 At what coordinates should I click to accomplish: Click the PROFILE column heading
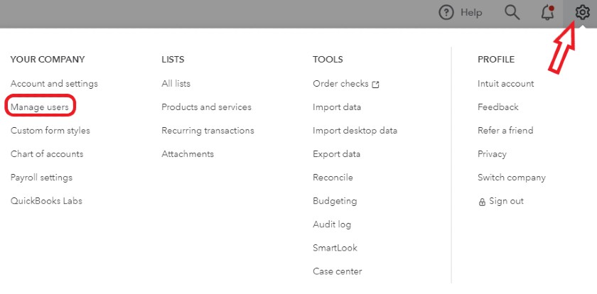pos(496,60)
